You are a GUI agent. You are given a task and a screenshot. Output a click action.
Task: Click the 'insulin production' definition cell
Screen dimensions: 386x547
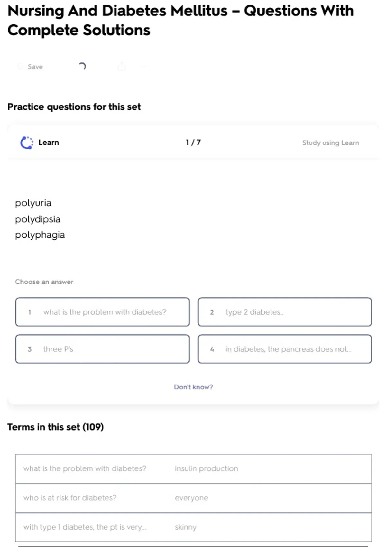[x=206, y=469]
